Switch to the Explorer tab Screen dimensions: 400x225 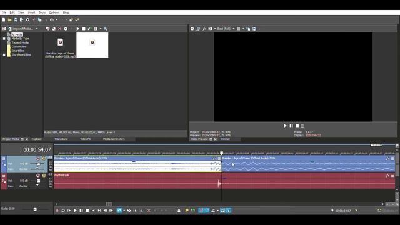36,139
